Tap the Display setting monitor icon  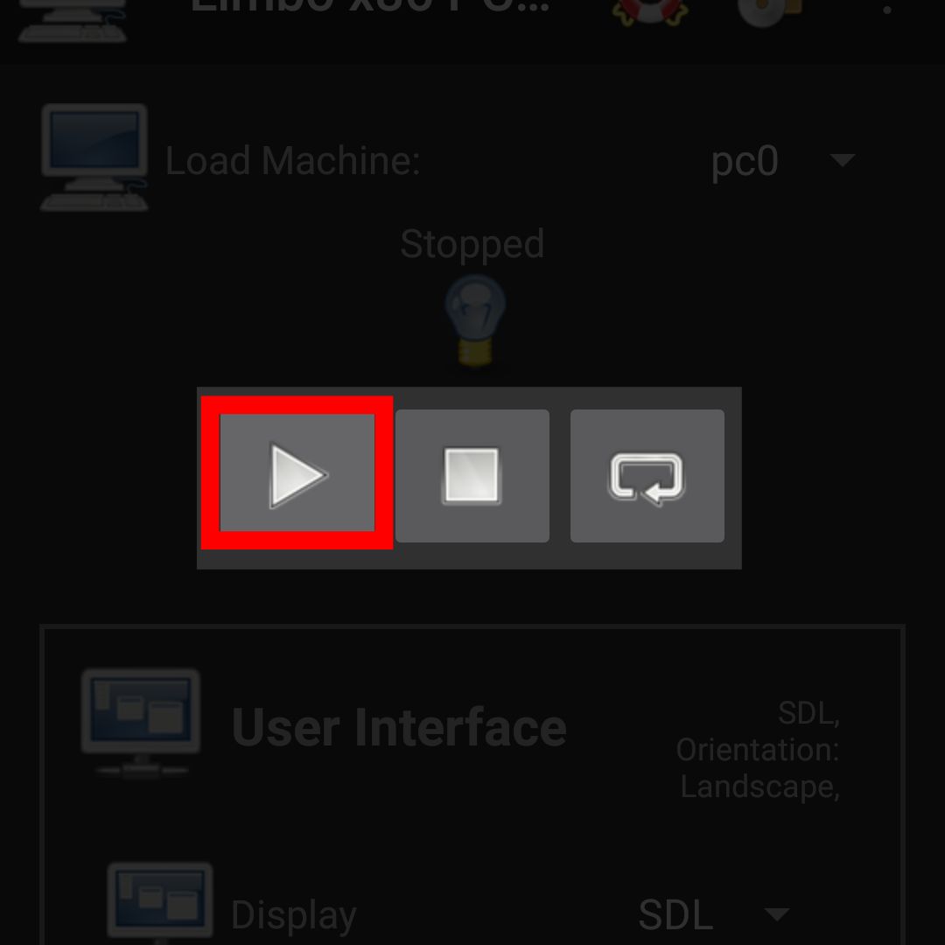click(160, 903)
